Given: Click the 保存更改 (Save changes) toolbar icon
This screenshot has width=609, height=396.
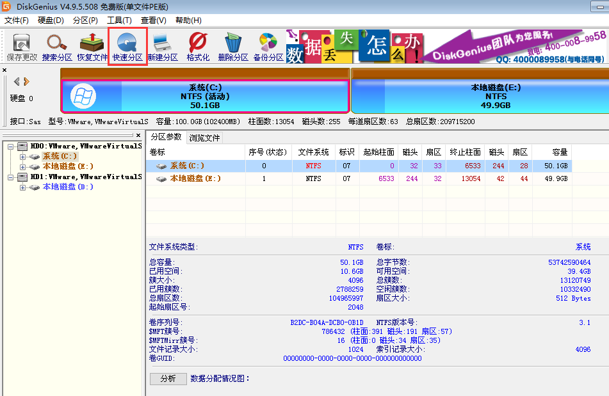Looking at the screenshot, I should coord(22,46).
